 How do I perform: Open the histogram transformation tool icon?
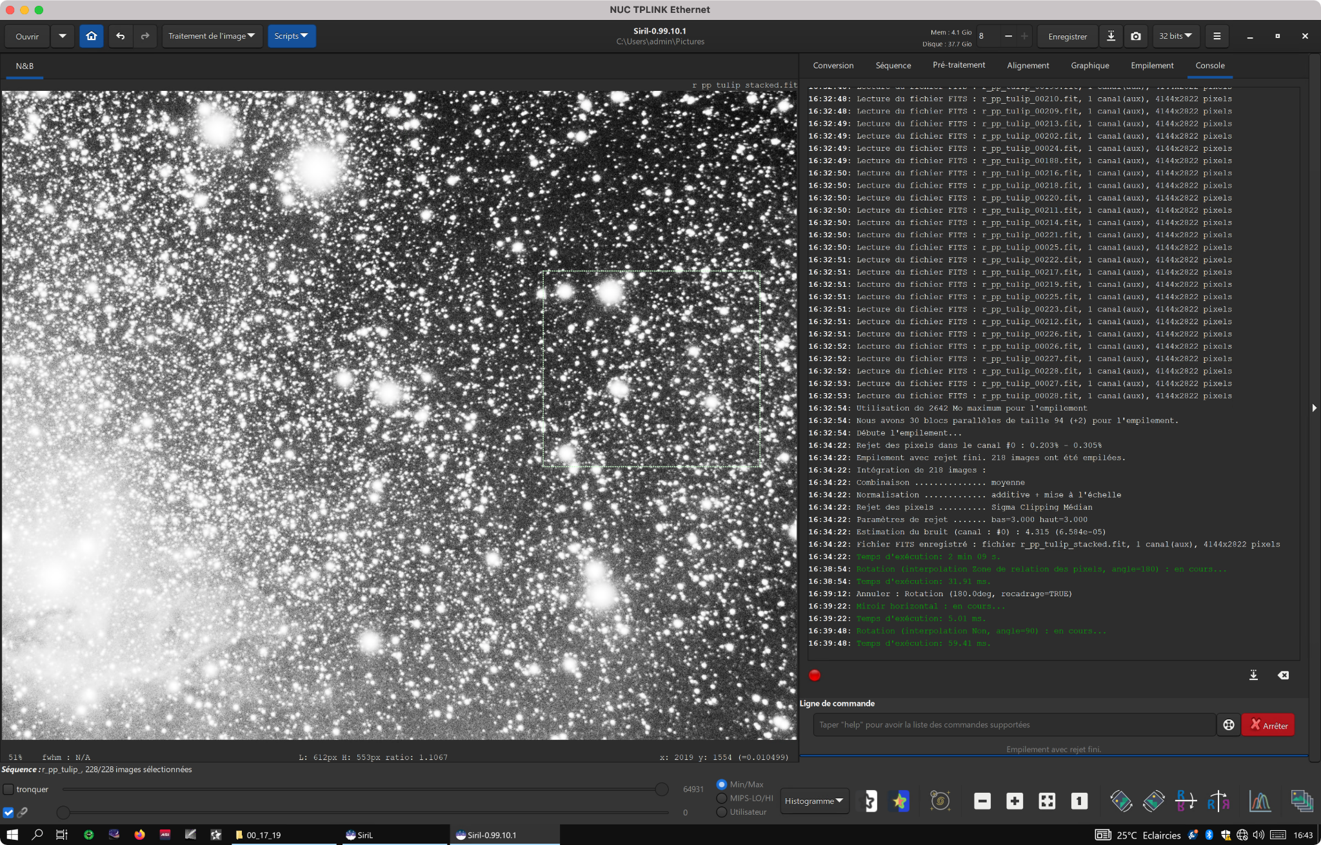pyautogui.click(x=1260, y=801)
